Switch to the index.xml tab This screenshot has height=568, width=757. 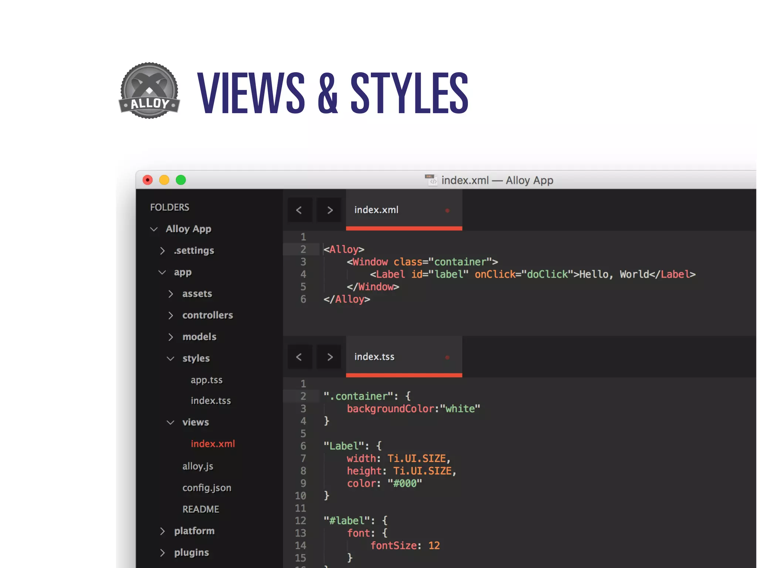coord(376,210)
